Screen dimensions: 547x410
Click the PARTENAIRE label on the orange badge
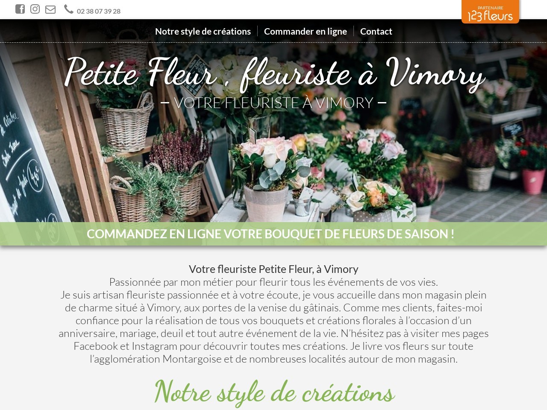click(x=491, y=8)
